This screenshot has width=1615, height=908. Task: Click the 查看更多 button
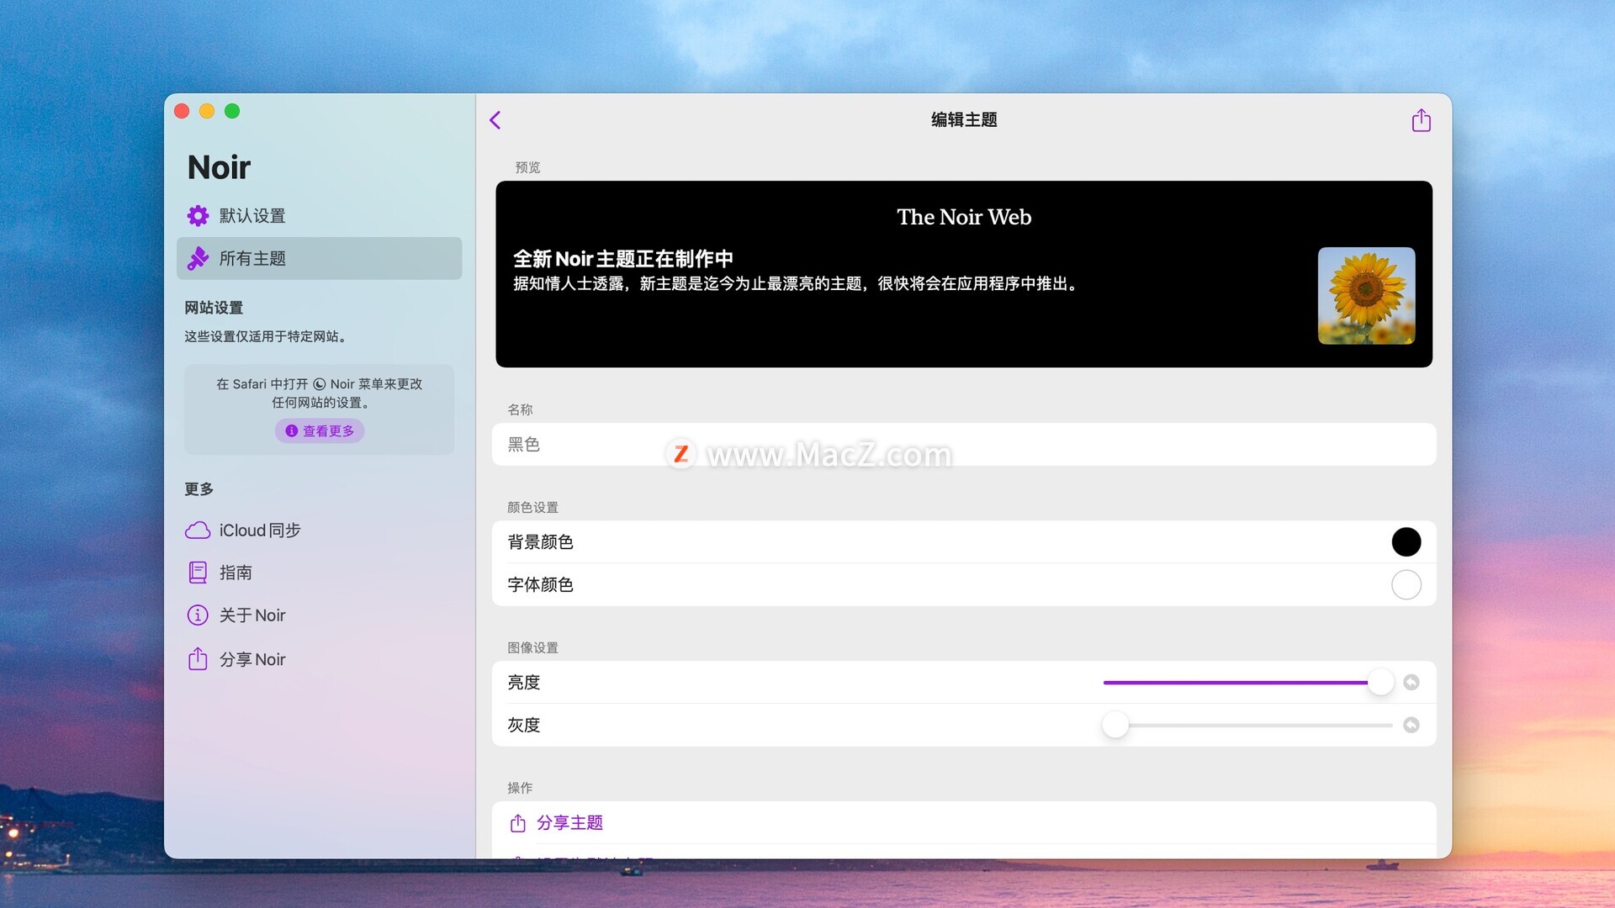320,430
